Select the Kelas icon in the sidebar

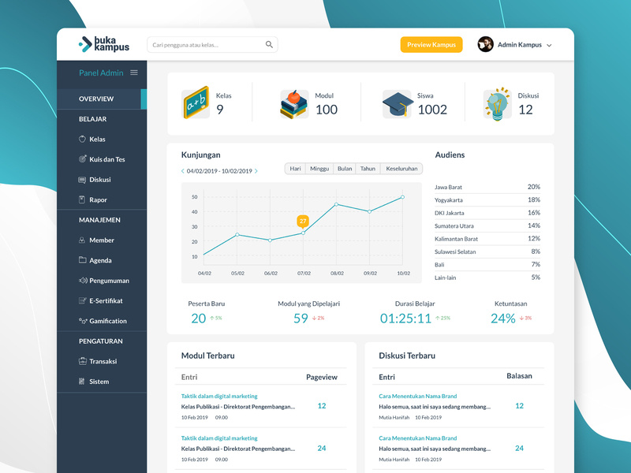coord(83,139)
